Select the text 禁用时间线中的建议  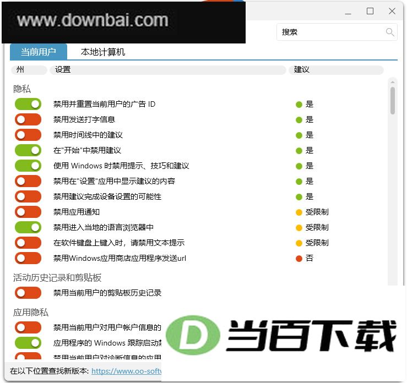88,135
